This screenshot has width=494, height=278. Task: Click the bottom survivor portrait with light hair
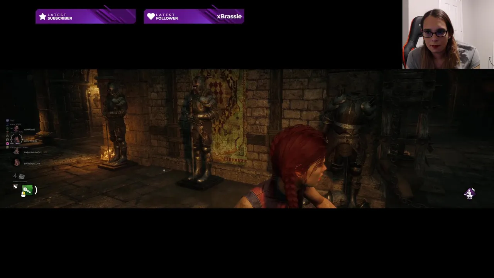click(17, 162)
